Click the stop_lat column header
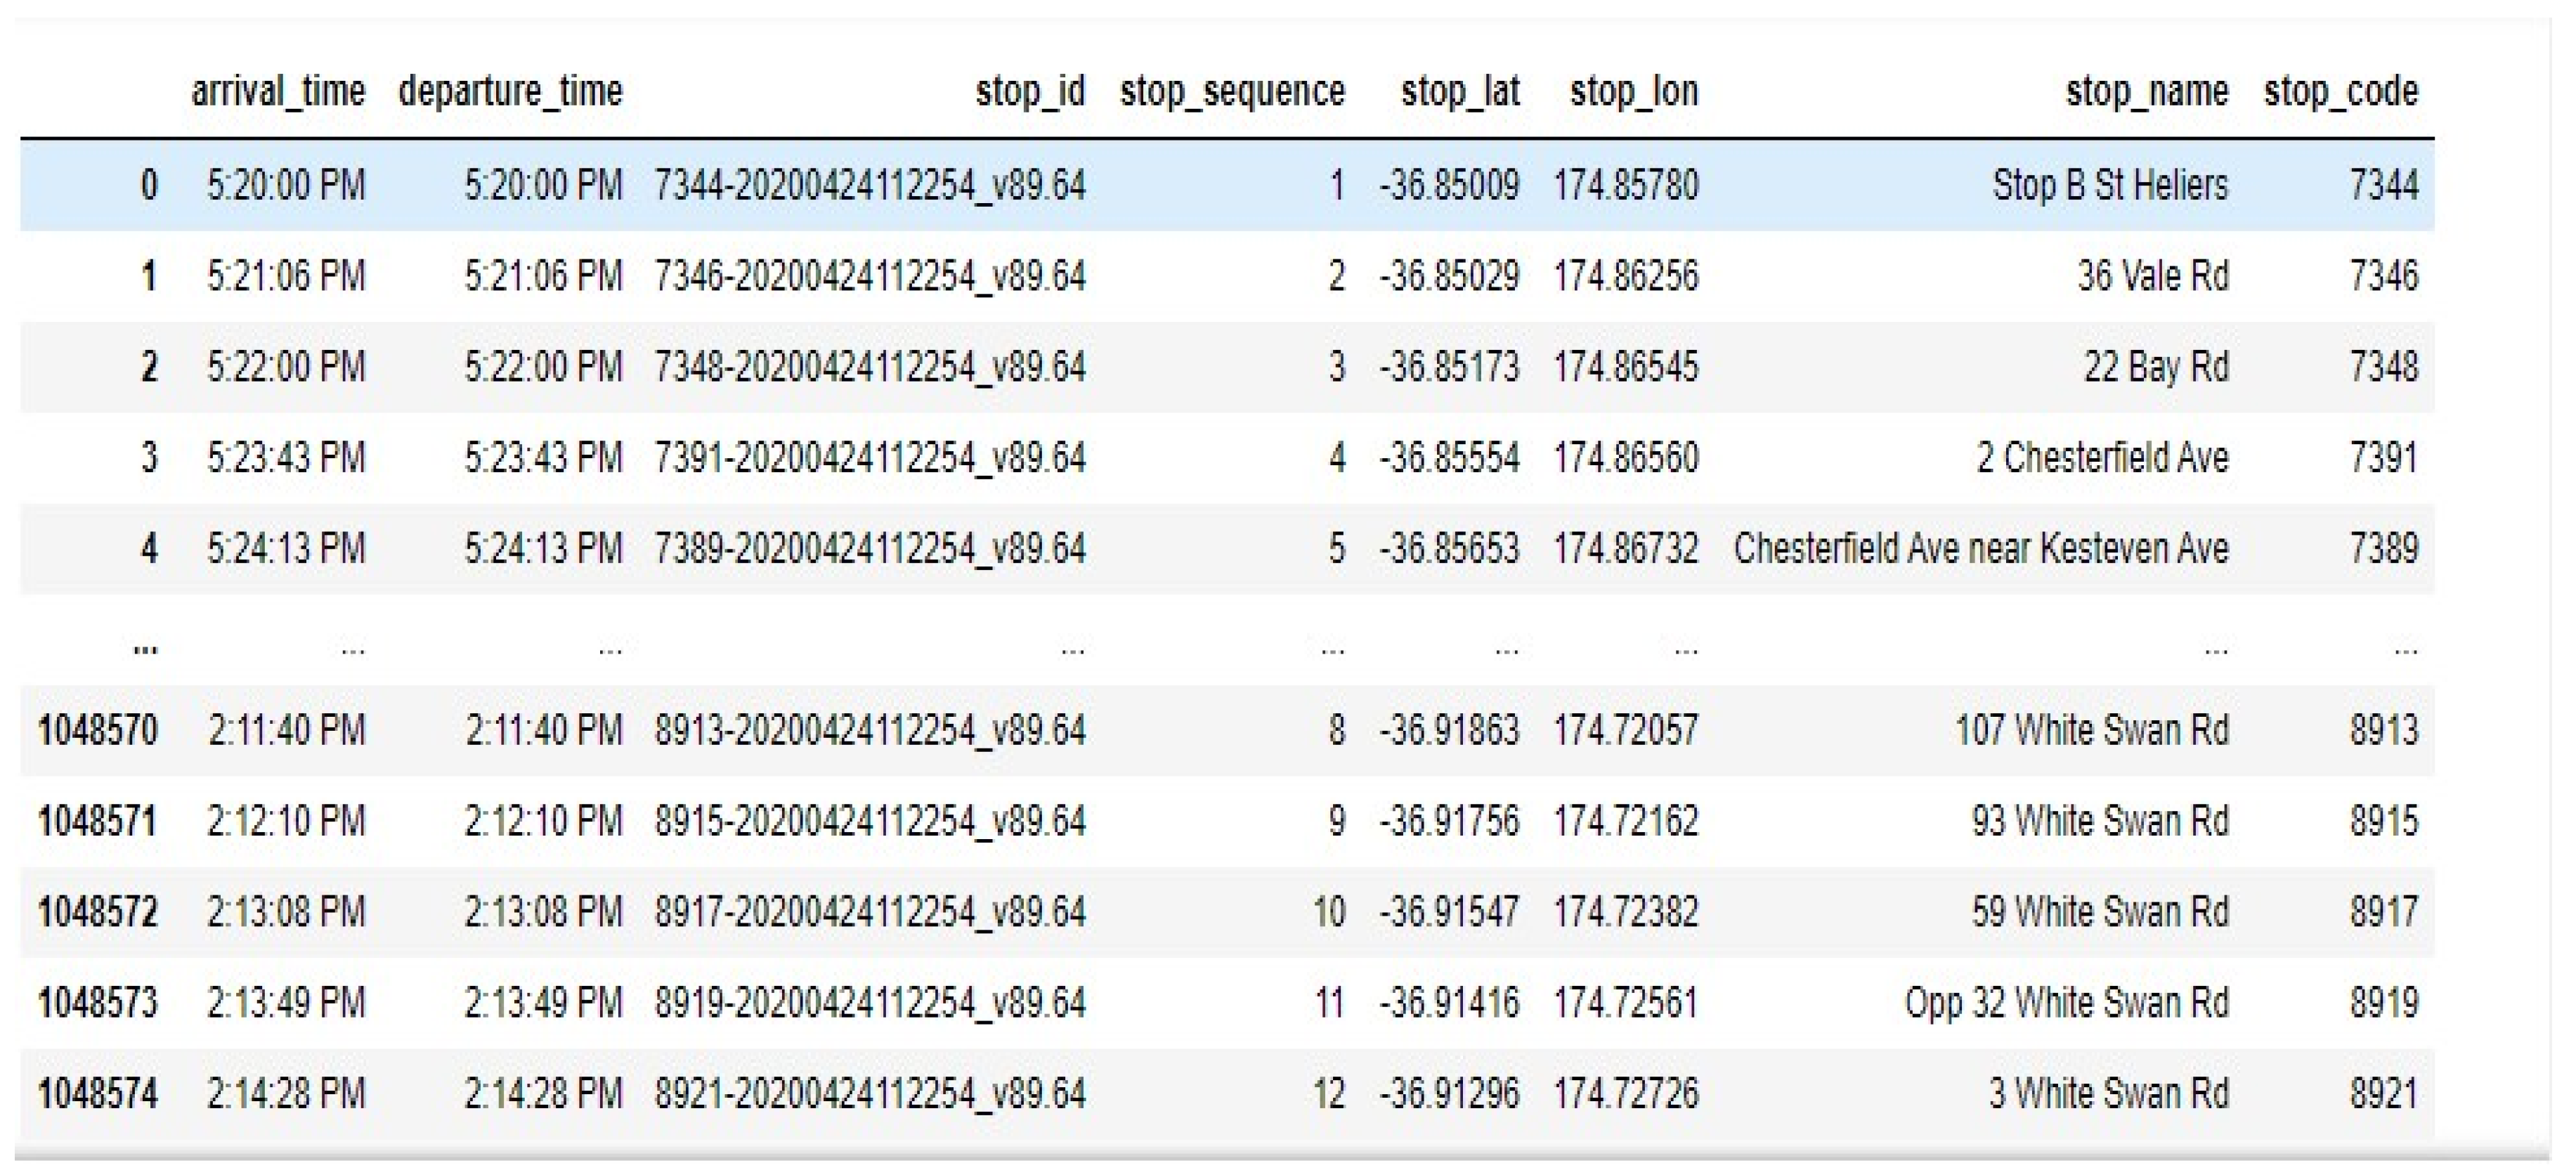Viewport: 2576px width, 1175px height. tap(1459, 92)
